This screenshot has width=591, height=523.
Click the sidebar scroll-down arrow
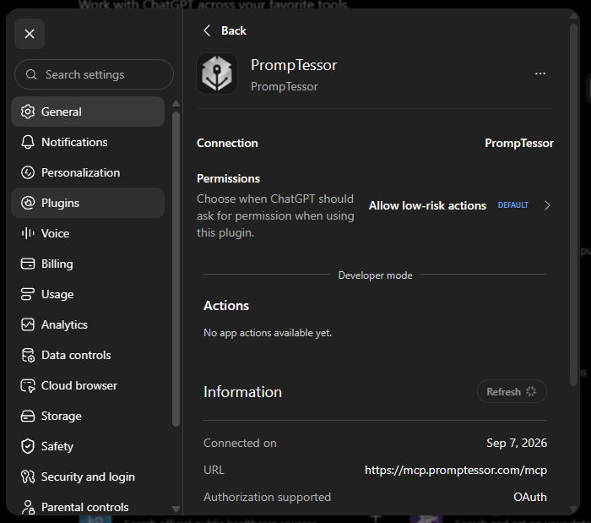click(176, 509)
